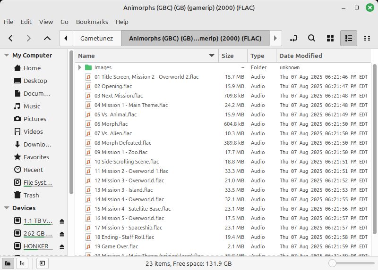
Task: Eject the 262 GB volume
Action: point(62,234)
